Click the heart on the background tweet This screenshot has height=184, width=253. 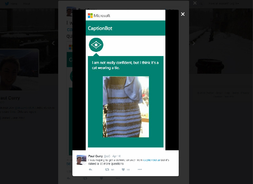pos(101,178)
